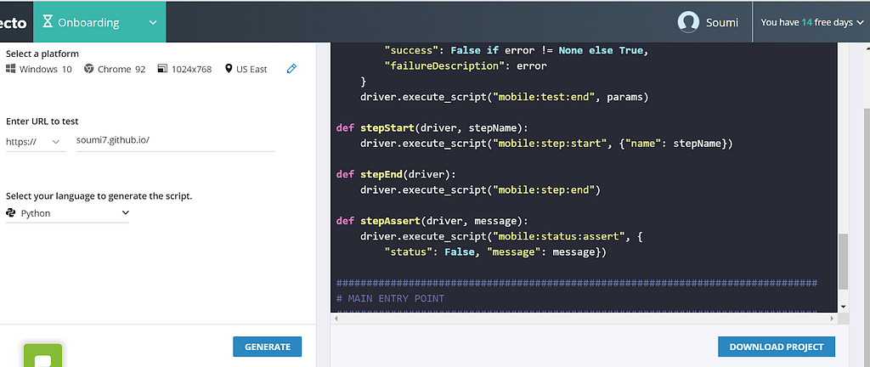Click the 'def stepEnd(driver)' code line
870x367 pixels.
click(396, 175)
